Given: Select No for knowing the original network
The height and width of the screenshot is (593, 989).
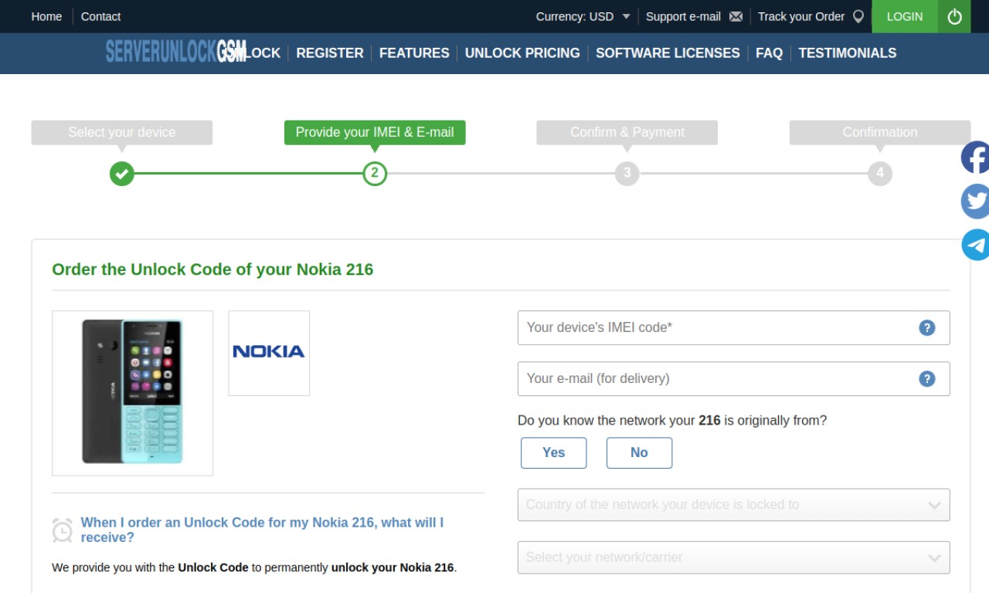Looking at the screenshot, I should tap(639, 452).
